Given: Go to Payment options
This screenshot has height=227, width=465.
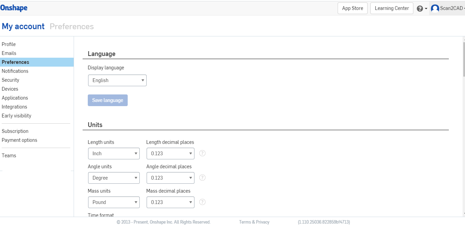Looking at the screenshot, I should tap(19, 140).
